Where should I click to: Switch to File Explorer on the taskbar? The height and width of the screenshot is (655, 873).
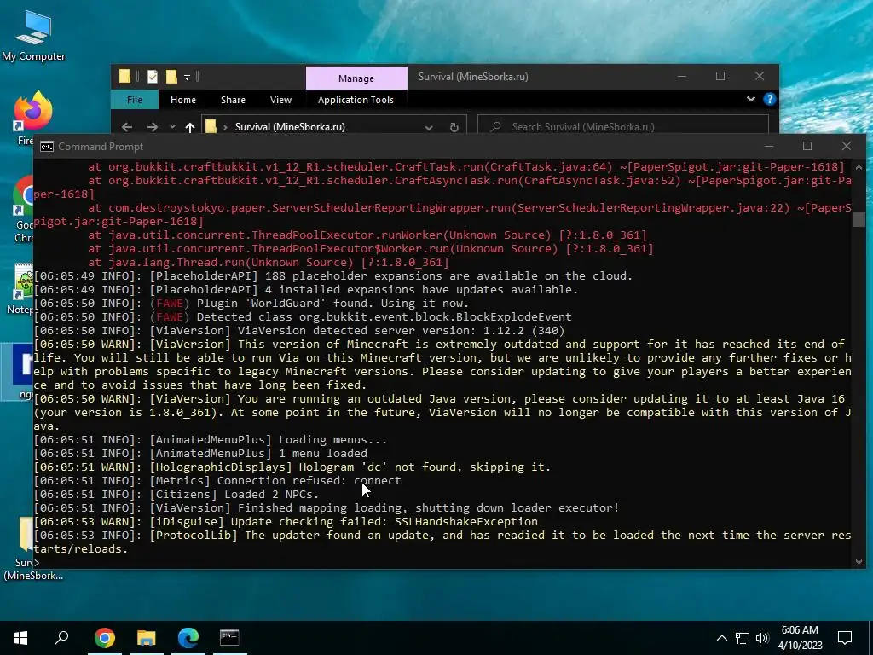147,638
